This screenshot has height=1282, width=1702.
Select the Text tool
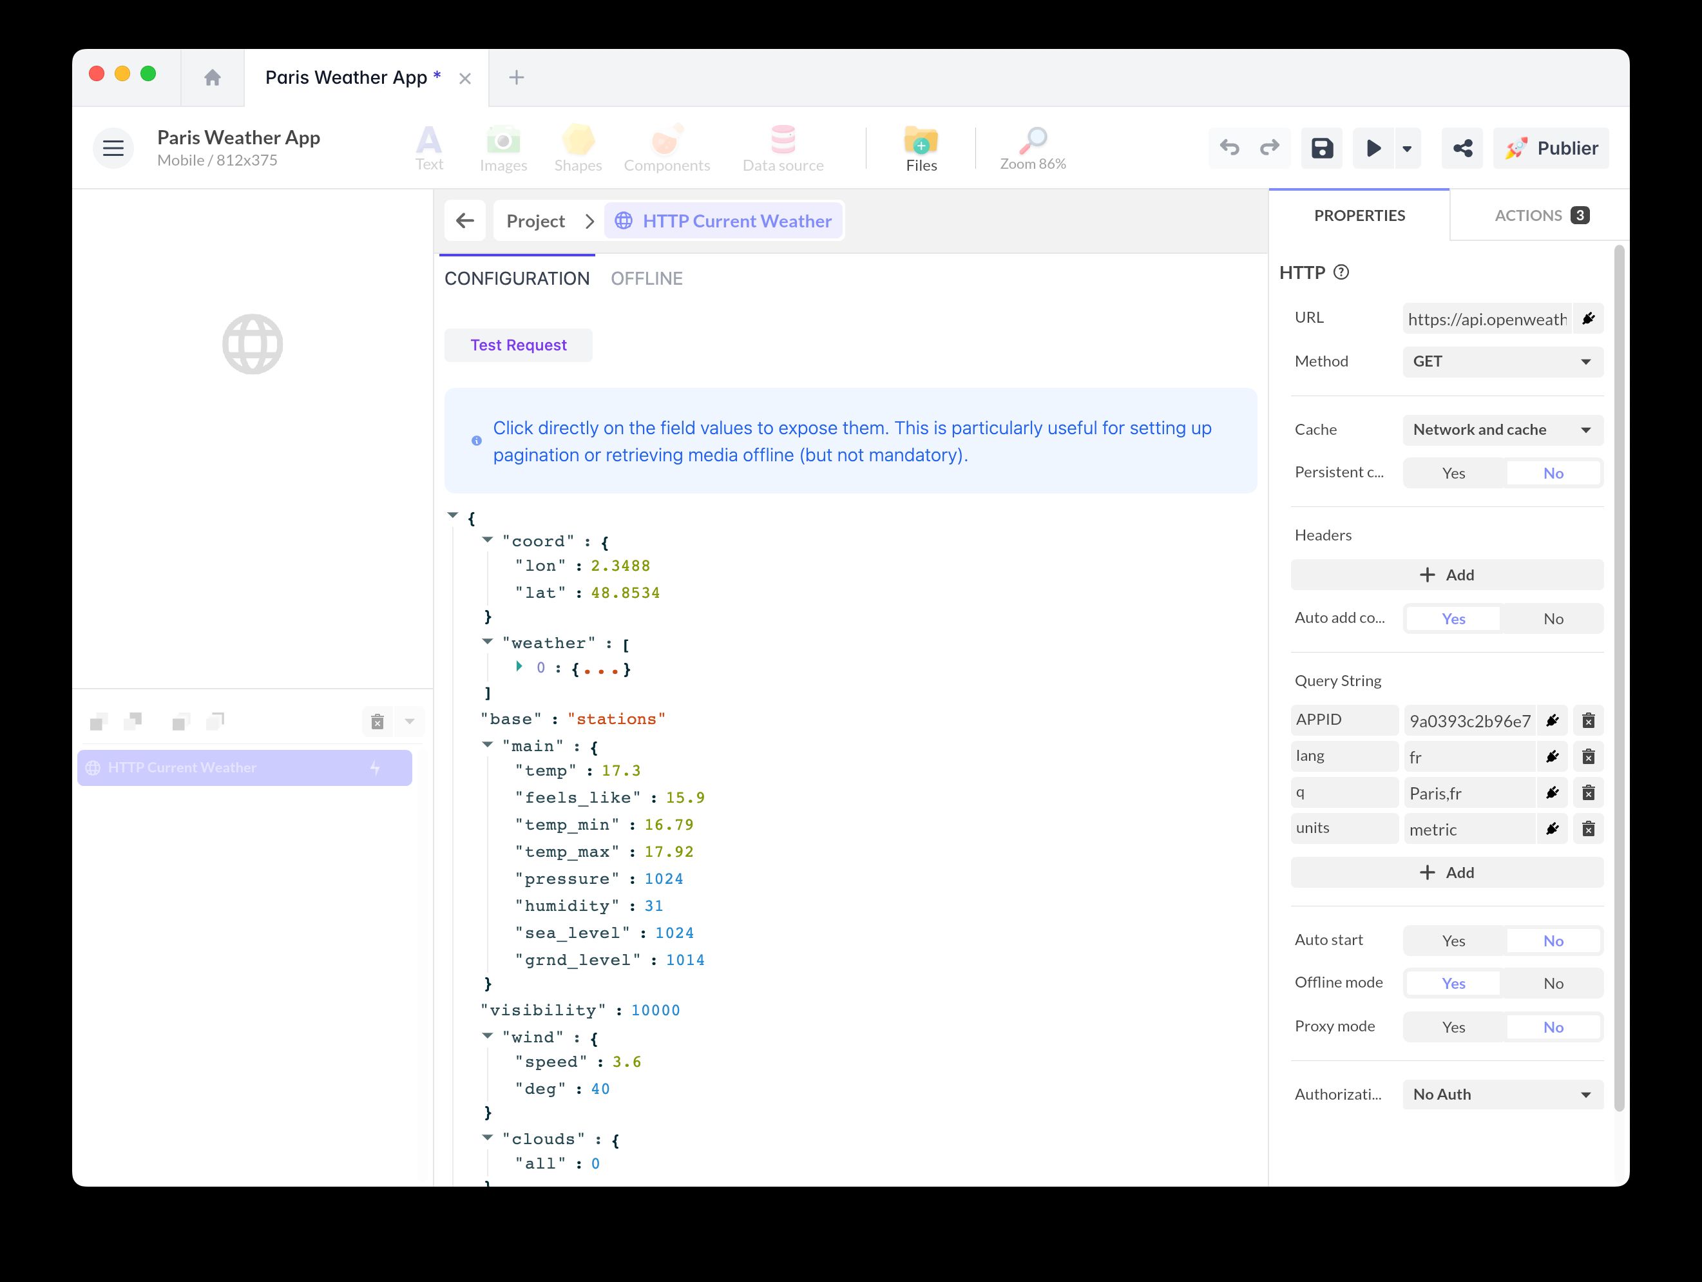428,148
